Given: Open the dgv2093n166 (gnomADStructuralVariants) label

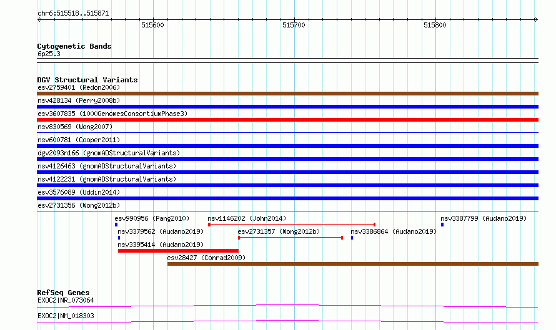Looking at the screenshot, I should (109, 153).
